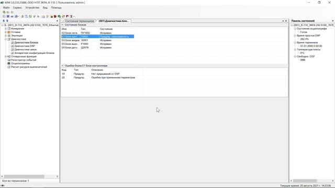This screenshot has height=188, width=335.
Task: Collapse Состояние осциллографа in the status panel
Action: [x=295, y=29]
